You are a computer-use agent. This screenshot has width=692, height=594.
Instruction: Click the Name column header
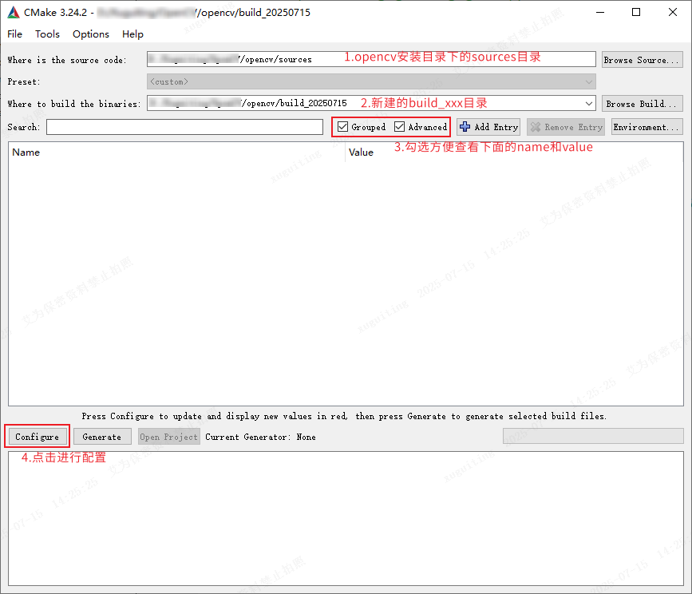tap(176, 152)
